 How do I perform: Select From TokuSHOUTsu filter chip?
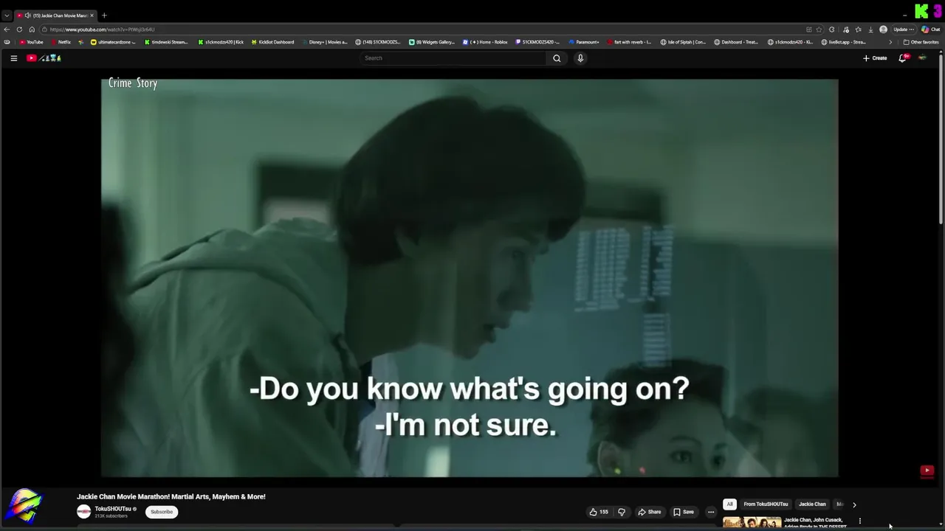tap(766, 504)
